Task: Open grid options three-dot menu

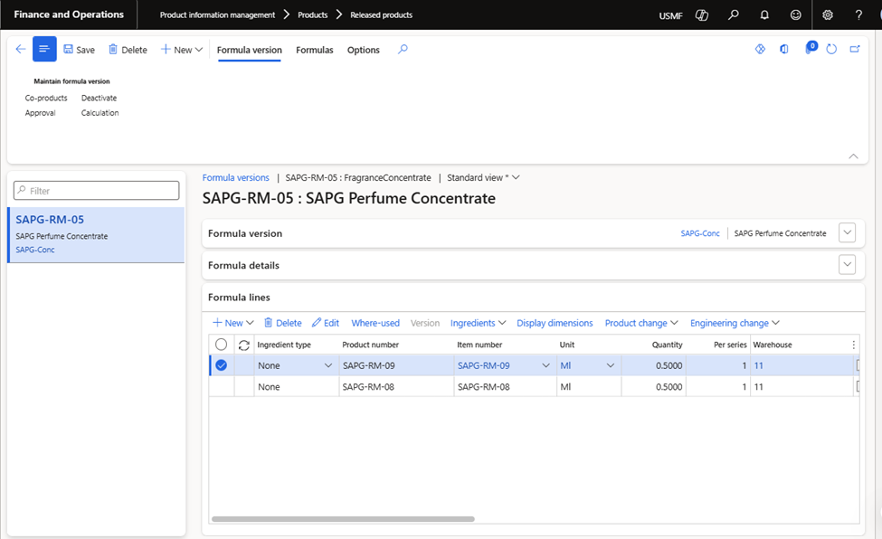Action: (x=853, y=345)
